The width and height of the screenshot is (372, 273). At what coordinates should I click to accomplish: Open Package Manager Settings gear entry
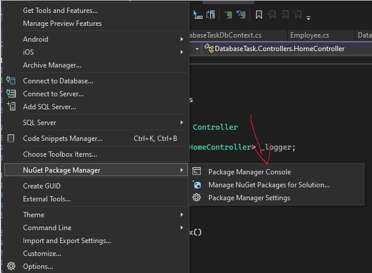249,198
